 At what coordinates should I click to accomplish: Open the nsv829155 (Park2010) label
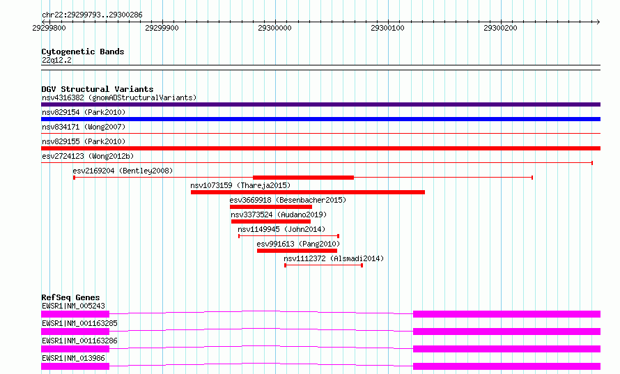84,141
